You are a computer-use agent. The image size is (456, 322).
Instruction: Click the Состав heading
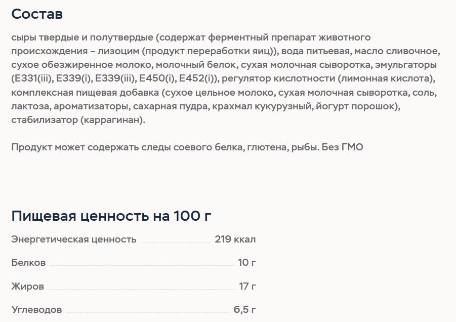point(37,14)
